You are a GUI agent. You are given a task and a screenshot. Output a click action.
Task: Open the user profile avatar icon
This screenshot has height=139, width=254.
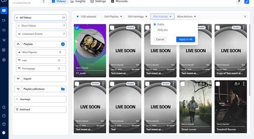coord(4,133)
